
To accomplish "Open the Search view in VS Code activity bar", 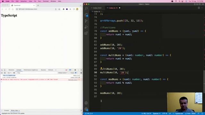I will (86, 9).
